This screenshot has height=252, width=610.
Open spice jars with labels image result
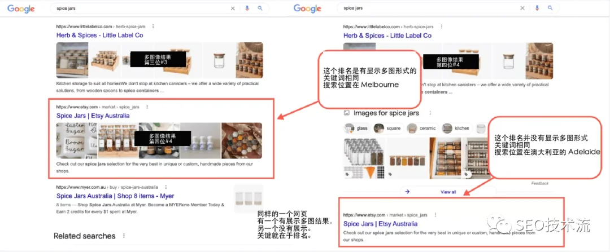pyautogui.click(x=365, y=158)
